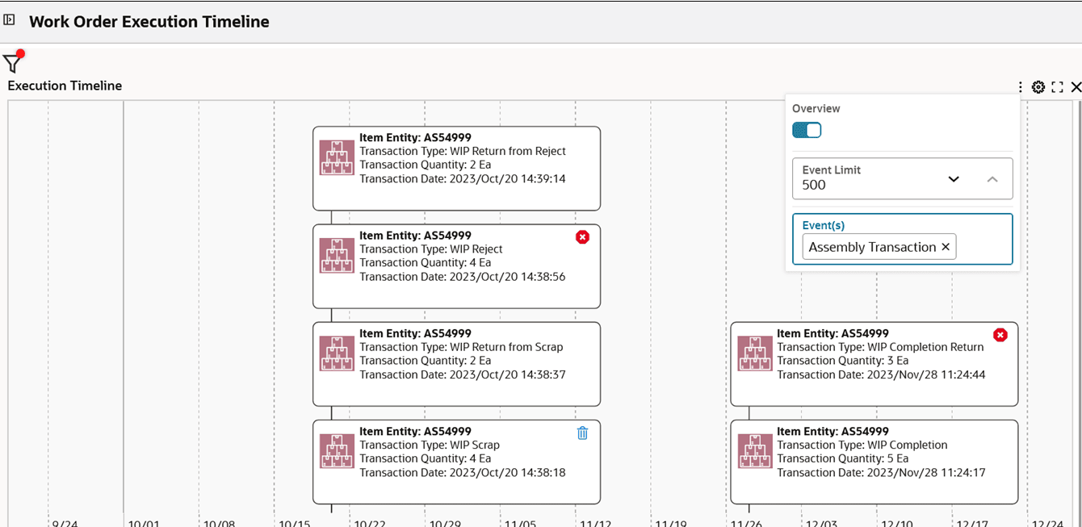This screenshot has height=527, width=1082.
Task: Remove the Assembly Transaction chip
Action: point(946,247)
